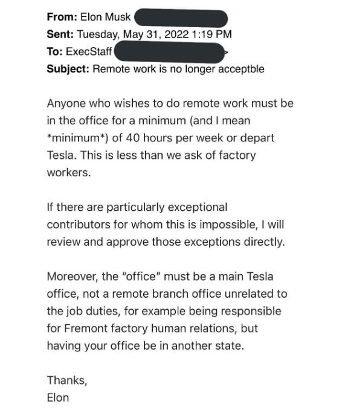Click the sent date Tuesday, May 31, 2022
This screenshot has height=416, width=342.
[132, 34]
